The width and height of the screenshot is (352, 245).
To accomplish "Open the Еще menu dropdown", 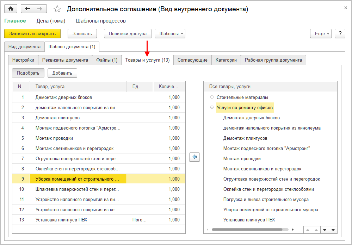I will [321, 34].
